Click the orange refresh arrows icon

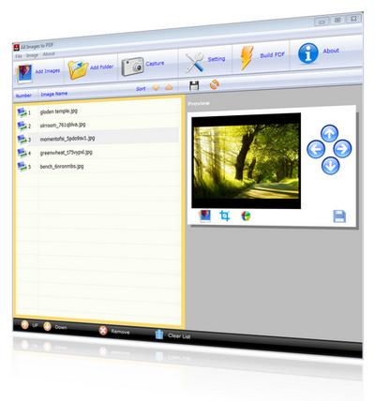(x=215, y=84)
